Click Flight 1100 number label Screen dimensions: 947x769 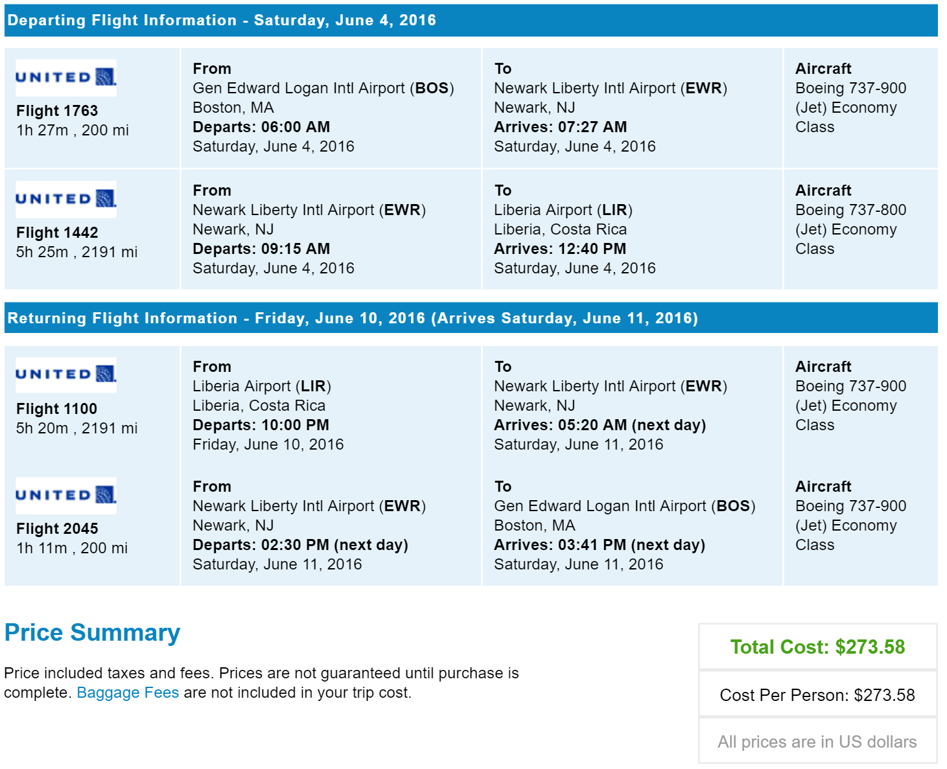[56, 409]
